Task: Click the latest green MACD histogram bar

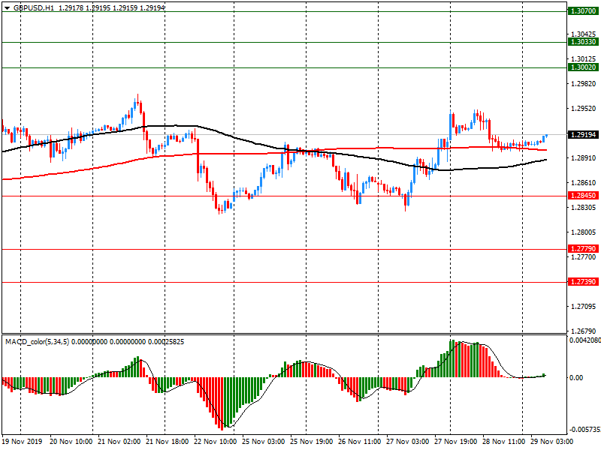Action: click(544, 375)
